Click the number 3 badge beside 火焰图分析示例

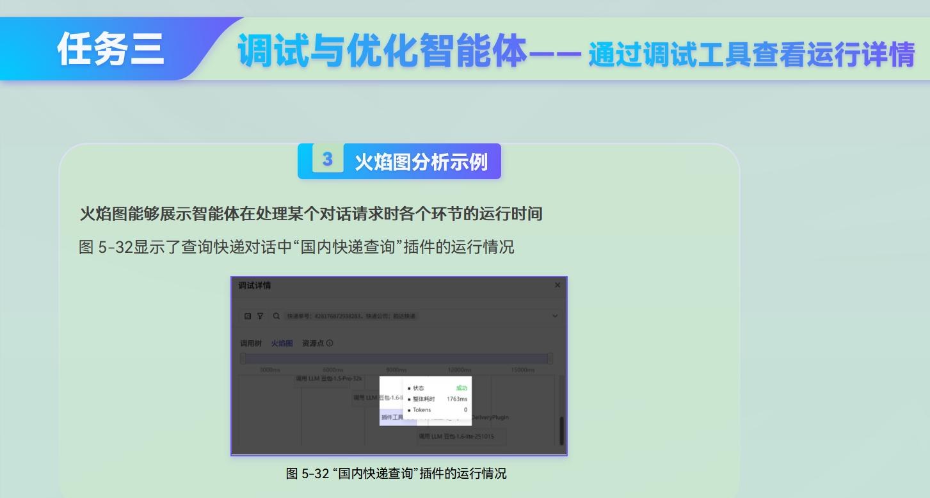click(x=327, y=159)
